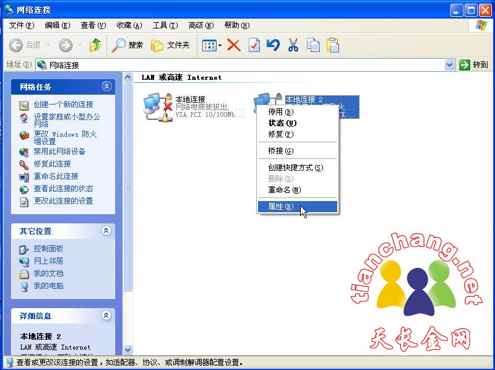Click the 创建一个新的连接 link
495x370 pixels.
coord(64,105)
